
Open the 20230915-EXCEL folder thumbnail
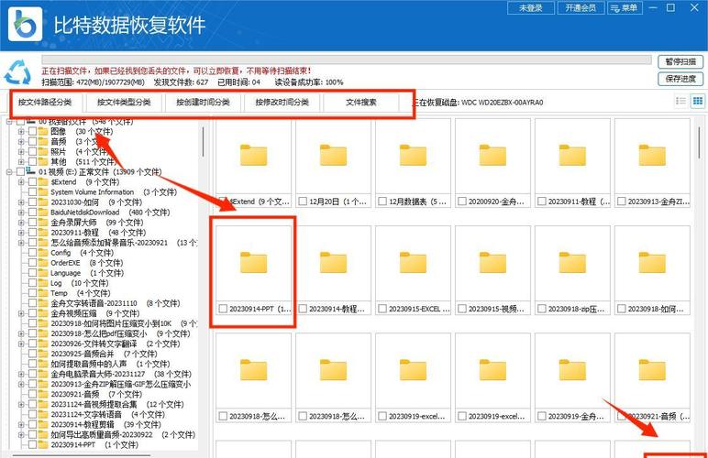pyautogui.click(x=413, y=263)
